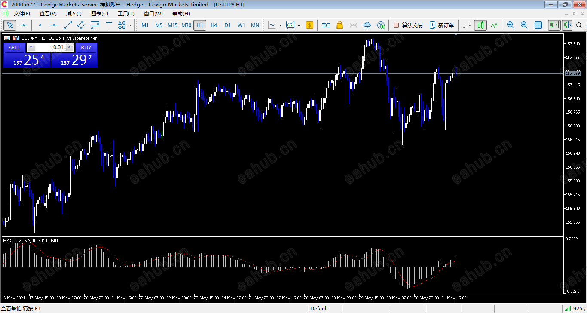Image resolution: width=587 pixels, height=313 pixels.
Task: Switch chart to candlestick mode
Action: click(x=480, y=25)
